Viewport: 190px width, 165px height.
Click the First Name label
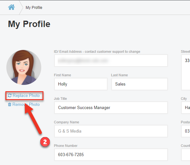pyautogui.click(x=62, y=75)
